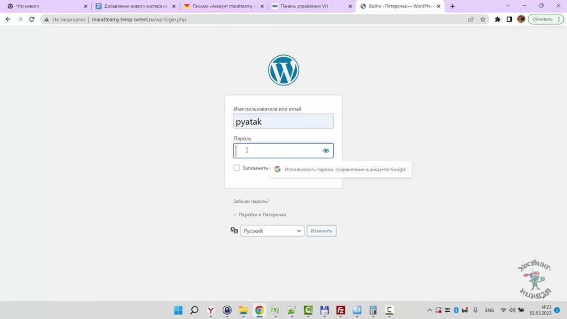Open Windows taskbar search
This screenshot has width=567, height=319.
pyautogui.click(x=194, y=310)
